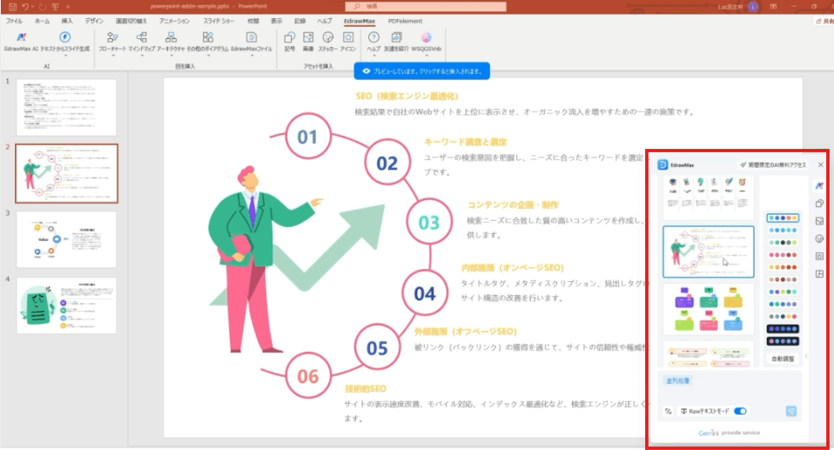834x450 pixels.
Task: Open the Undo history dropdown arrow
Action: click(x=32, y=7)
